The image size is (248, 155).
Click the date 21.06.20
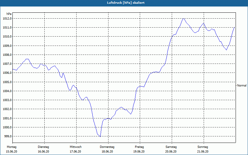coord(203,152)
